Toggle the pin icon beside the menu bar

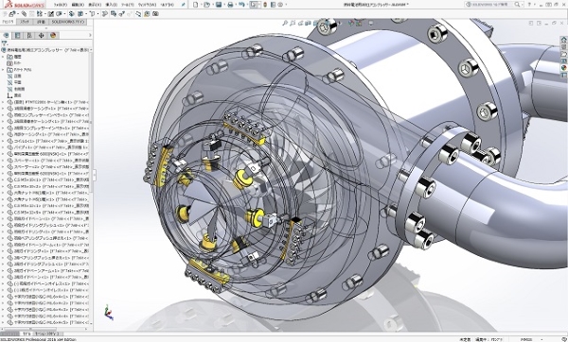click(184, 5)
